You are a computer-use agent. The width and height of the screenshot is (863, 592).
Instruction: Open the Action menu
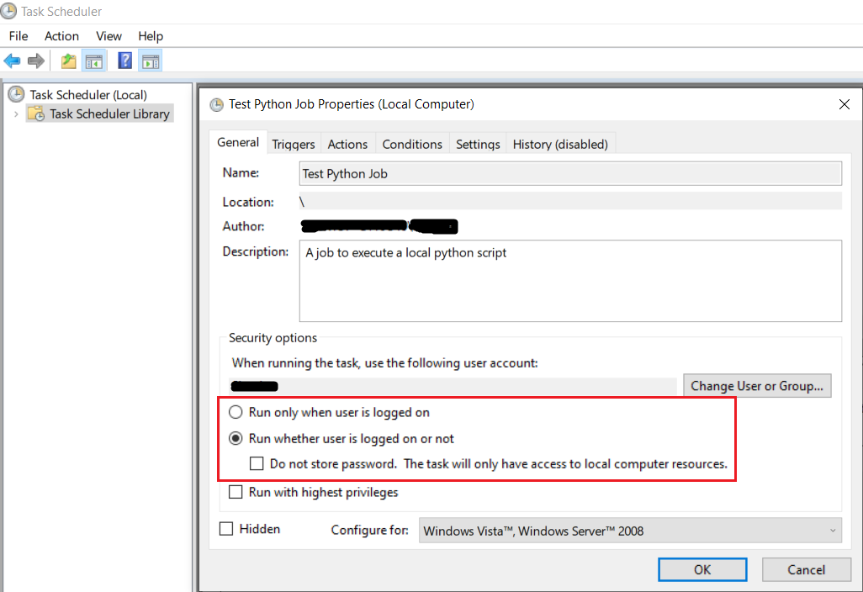(x=61, y=35)
